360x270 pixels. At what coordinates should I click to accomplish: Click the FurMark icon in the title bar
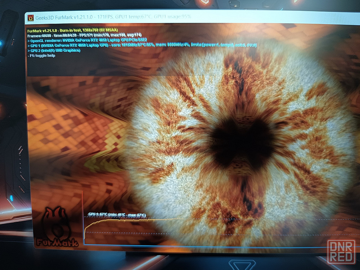coord(30,17)
